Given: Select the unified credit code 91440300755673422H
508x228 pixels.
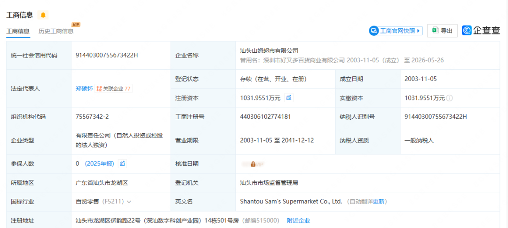Looking at the screenshot, I should tap(107, 55).
